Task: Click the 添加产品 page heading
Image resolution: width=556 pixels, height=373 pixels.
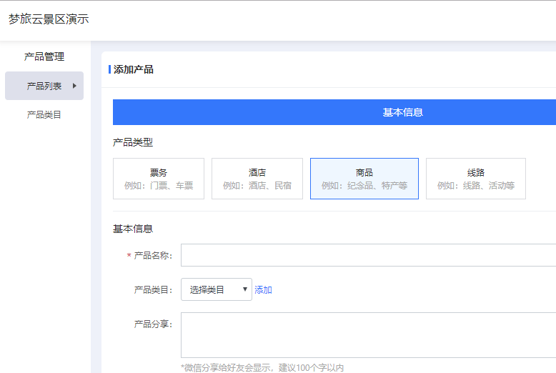Action: pos(134,69)
